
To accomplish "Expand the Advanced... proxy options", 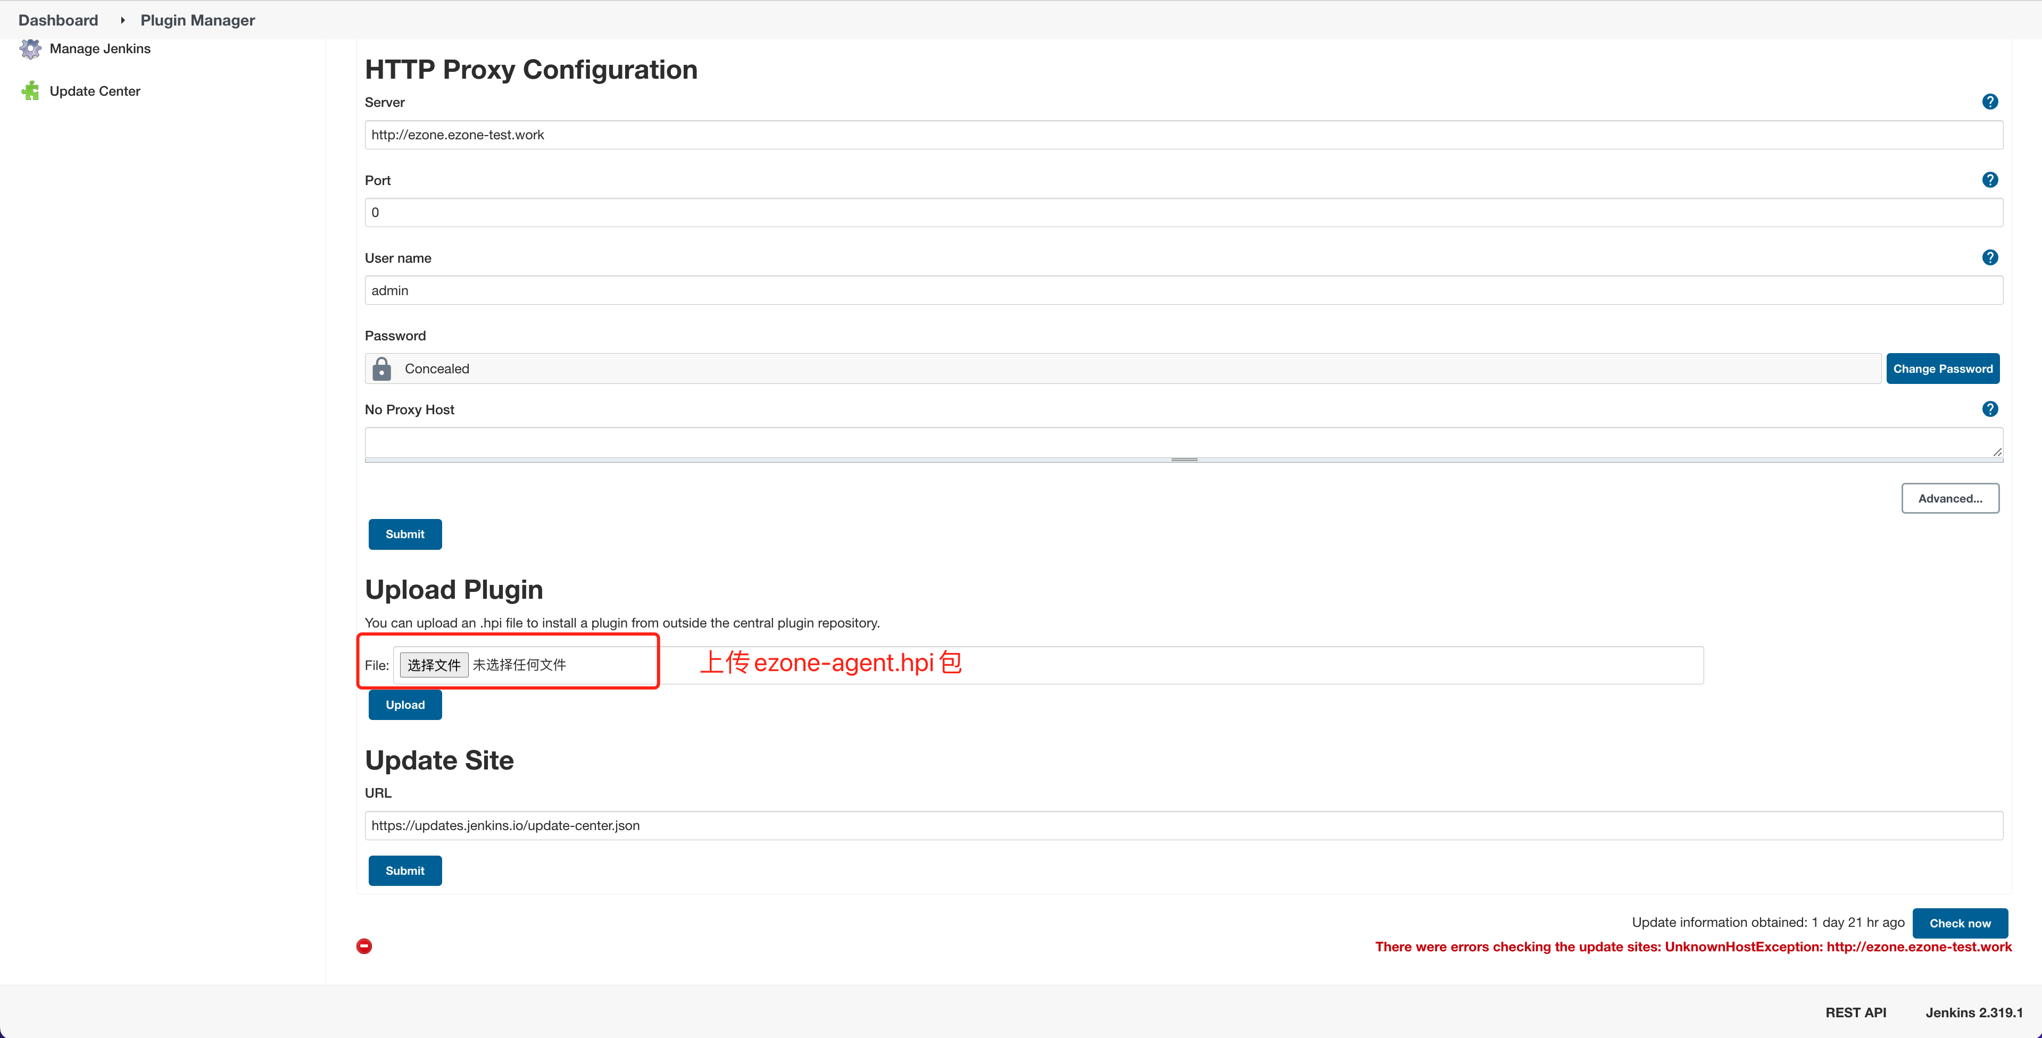I will point(1950,498).
